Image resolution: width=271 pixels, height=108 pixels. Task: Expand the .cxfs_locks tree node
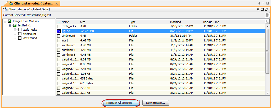coord(15,30)
